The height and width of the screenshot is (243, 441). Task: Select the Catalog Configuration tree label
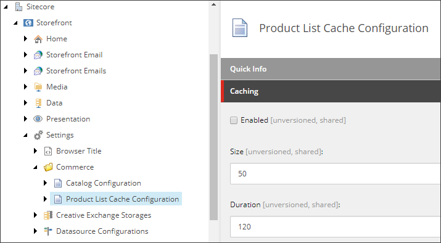(x=104, y=183)
